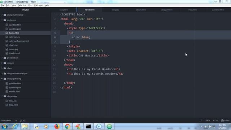Expand the durgamatrimonial8pm folder
Image resolution: width=231 pixels, height=130 pixels.
(x=2, y=73)
